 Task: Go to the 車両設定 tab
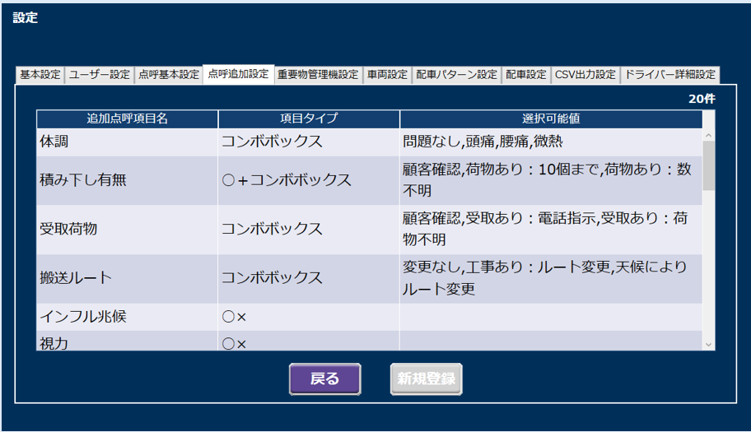pyautogui.click(x=387, y=75)
